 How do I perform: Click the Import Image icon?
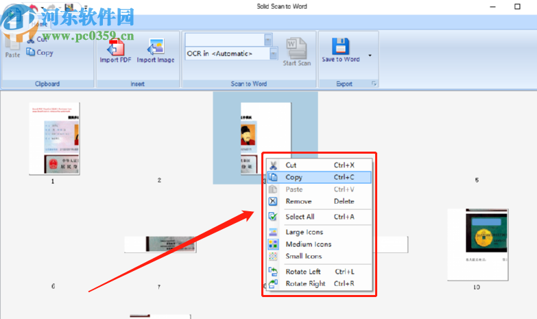[x=156, y=47]
